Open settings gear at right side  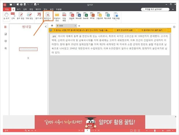pos(174,27)
